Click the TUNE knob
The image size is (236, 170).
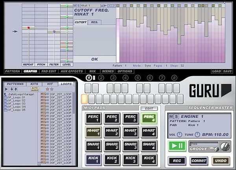pos(197,135)
